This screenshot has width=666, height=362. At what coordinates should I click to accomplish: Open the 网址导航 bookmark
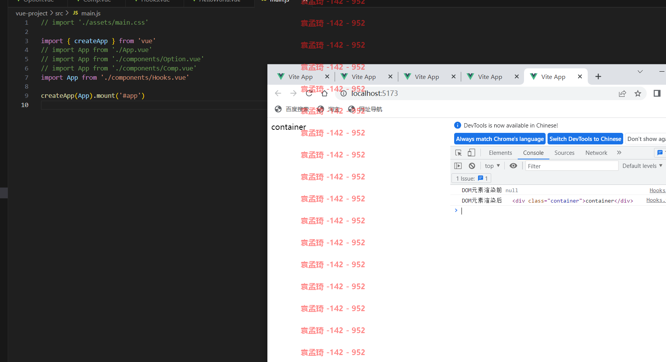coord(365,109)
